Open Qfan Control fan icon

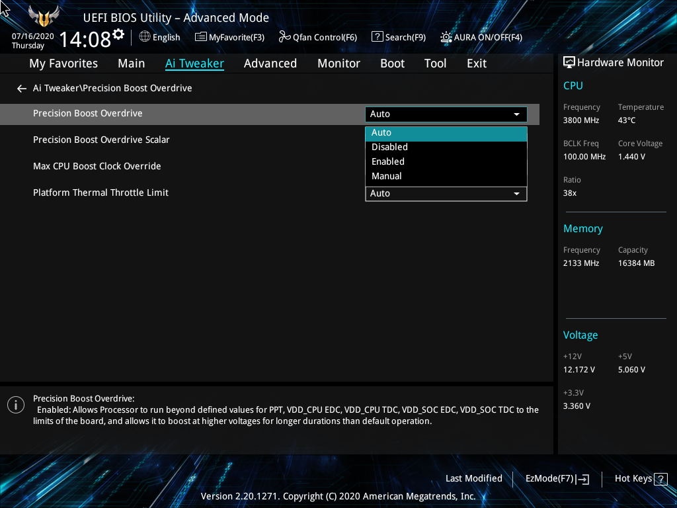click(284, 37)
